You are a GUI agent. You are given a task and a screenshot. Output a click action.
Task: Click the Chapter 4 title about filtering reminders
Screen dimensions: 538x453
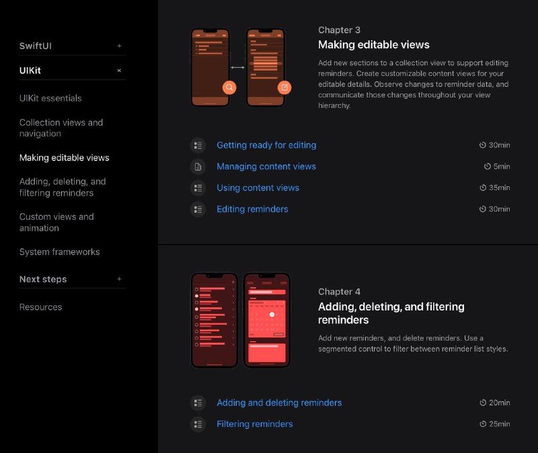391,313
